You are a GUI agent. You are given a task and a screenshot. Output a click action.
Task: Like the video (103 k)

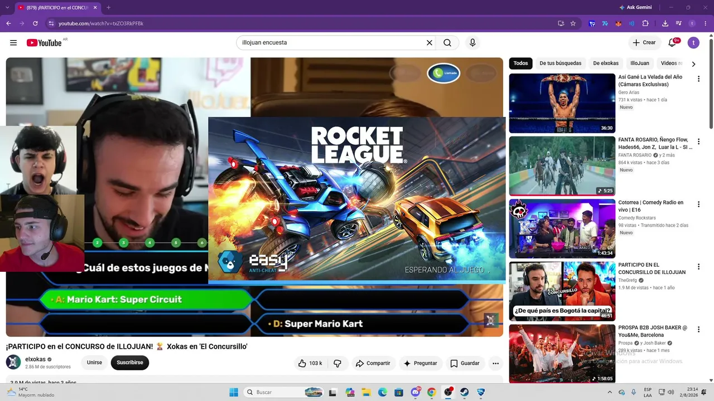(310, 363)
